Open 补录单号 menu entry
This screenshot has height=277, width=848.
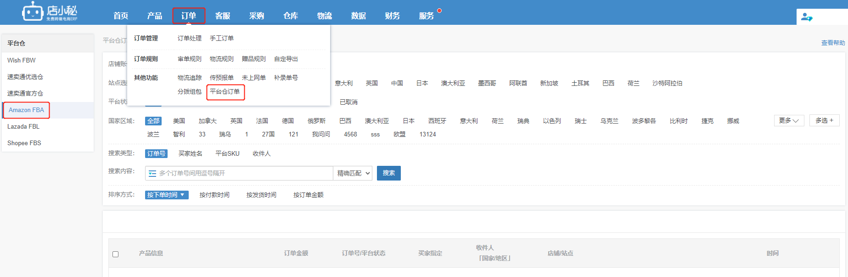point(286,78)
